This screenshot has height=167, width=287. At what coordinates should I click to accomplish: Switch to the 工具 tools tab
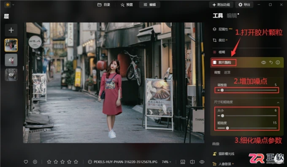tap(218, 16)
